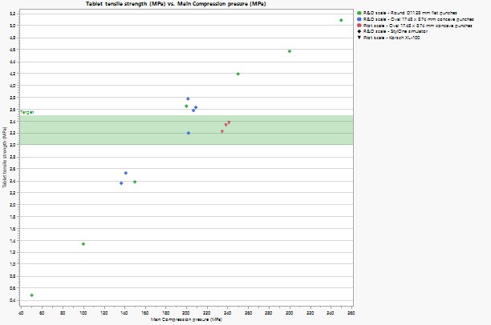The height and width of the screenshot is (325, 491).
Task: Select the green data point near 250 MPa pressure
Action: (x=238, y=74)
